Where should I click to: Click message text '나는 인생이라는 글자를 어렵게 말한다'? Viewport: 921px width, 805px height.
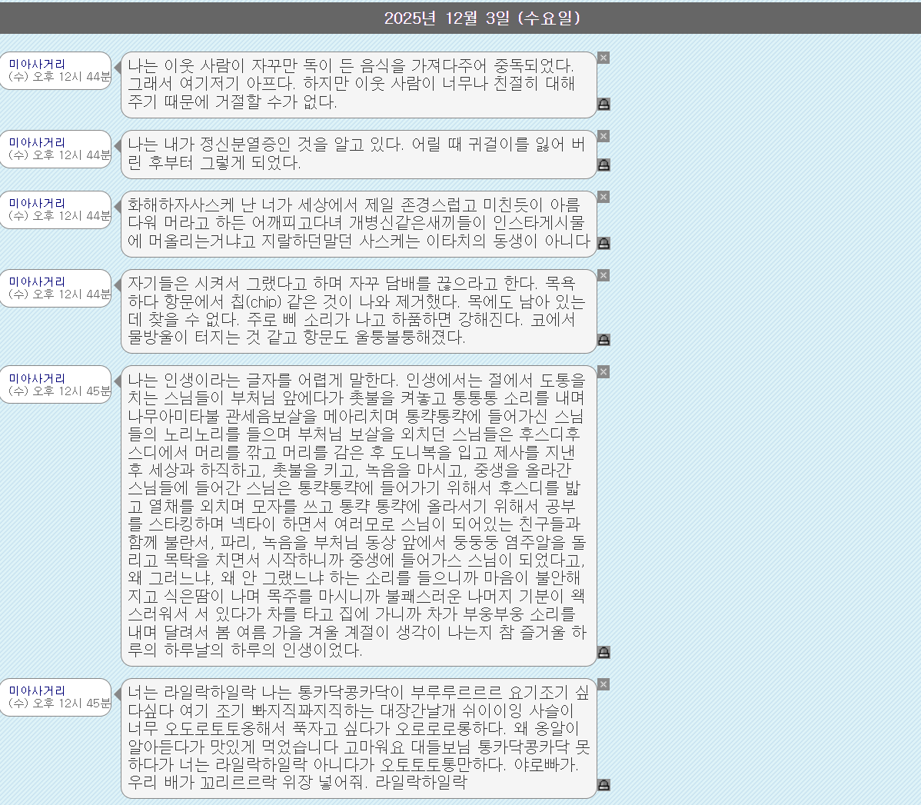pos(263,380)
